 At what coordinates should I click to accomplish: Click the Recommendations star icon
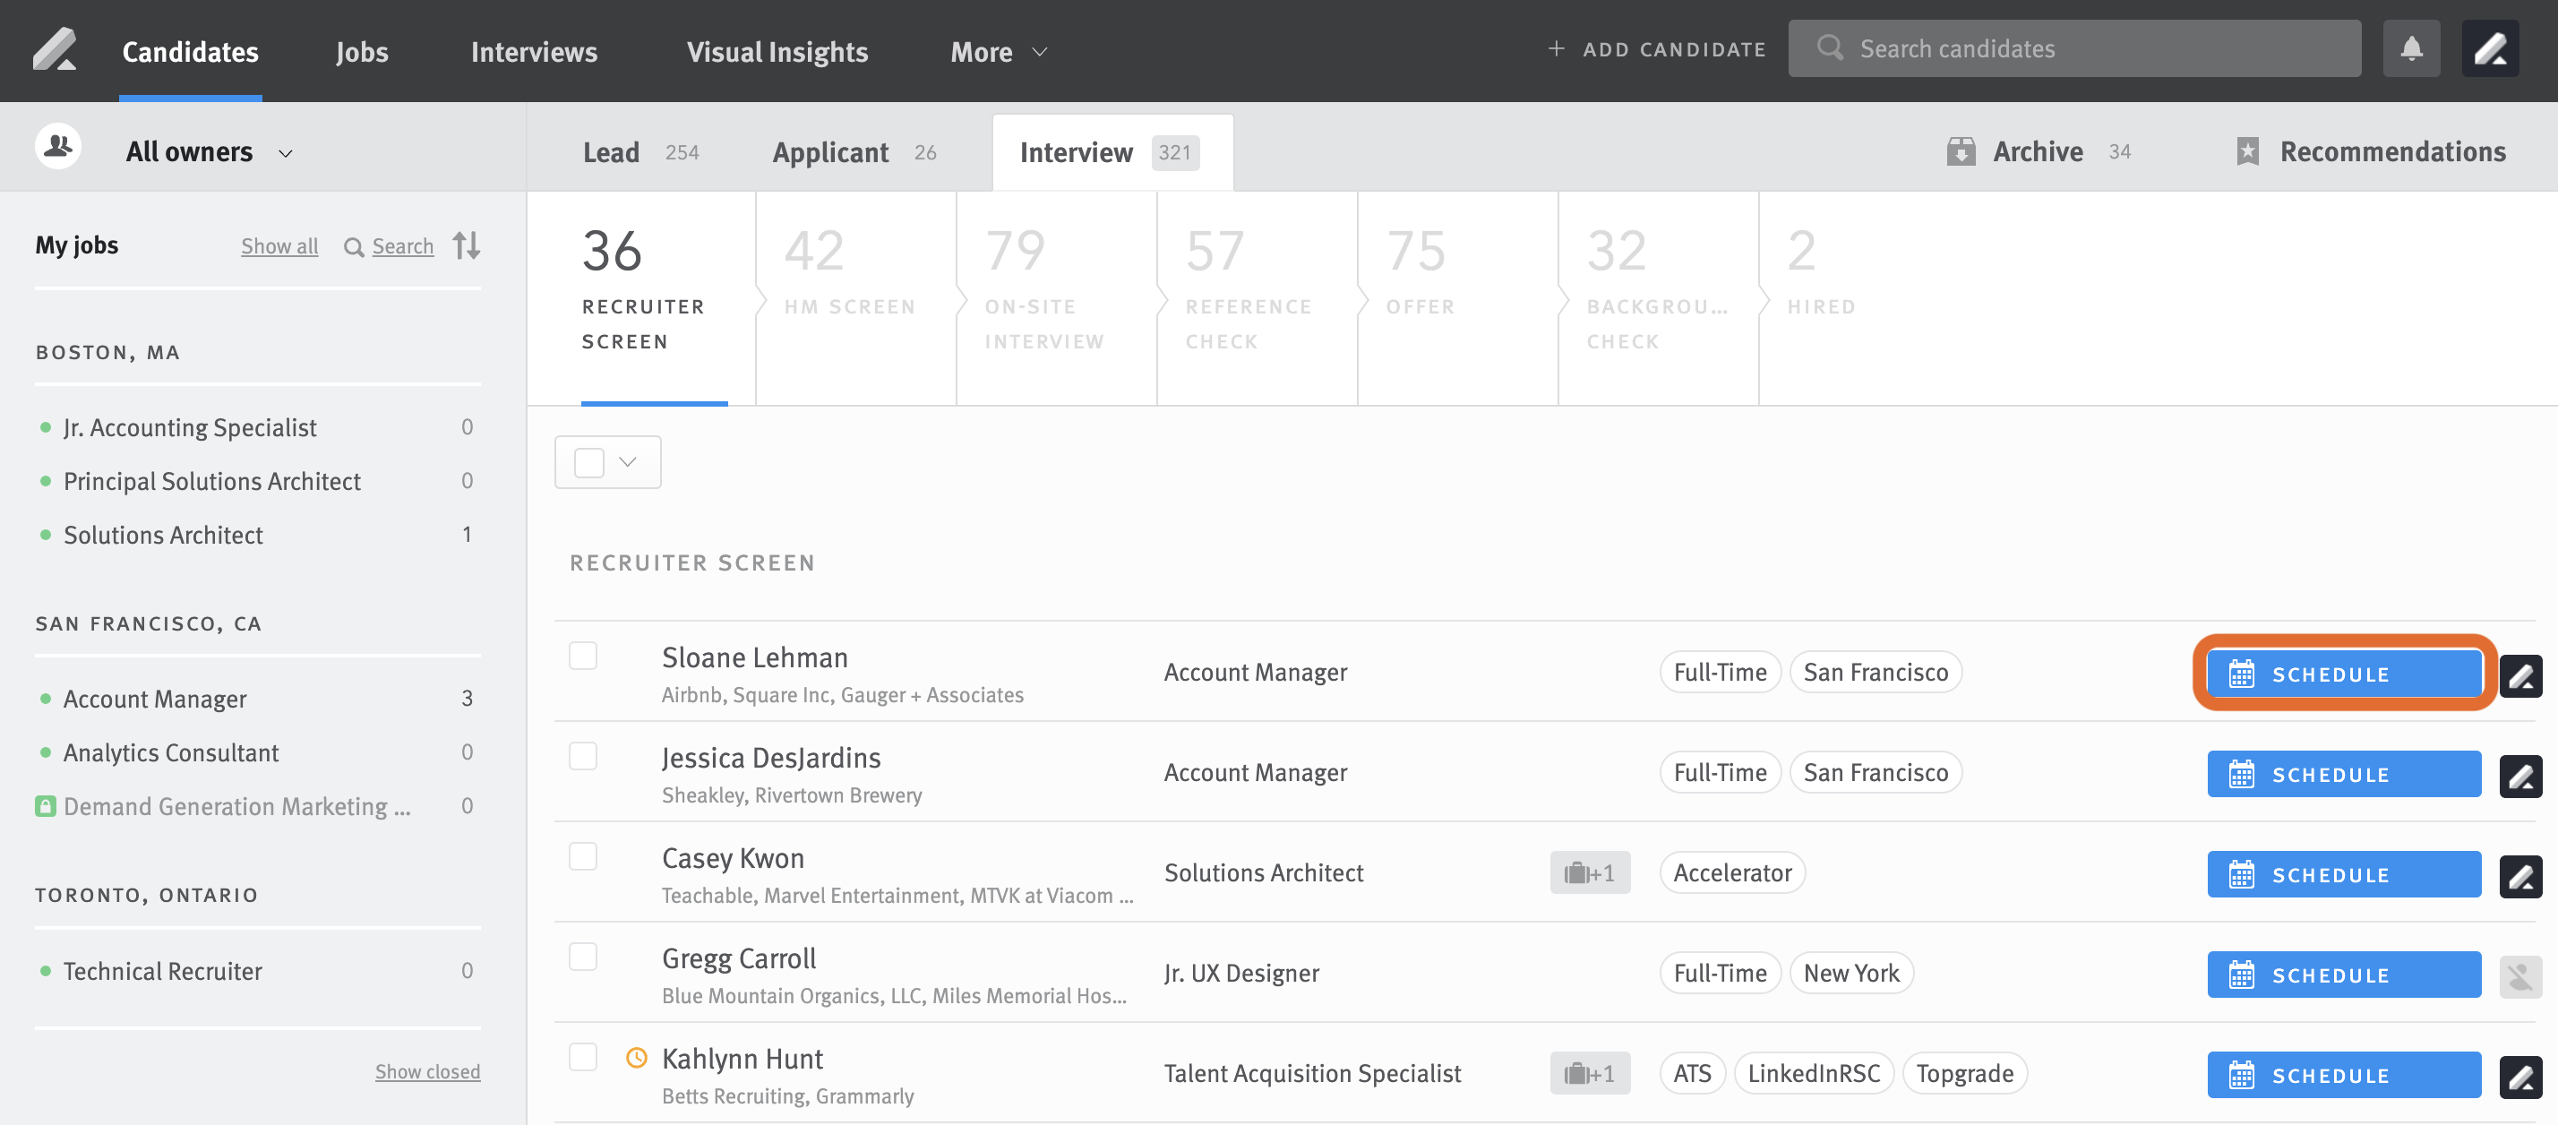[2247, 151]
